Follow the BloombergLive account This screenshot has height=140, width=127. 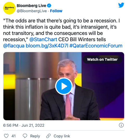56,11
